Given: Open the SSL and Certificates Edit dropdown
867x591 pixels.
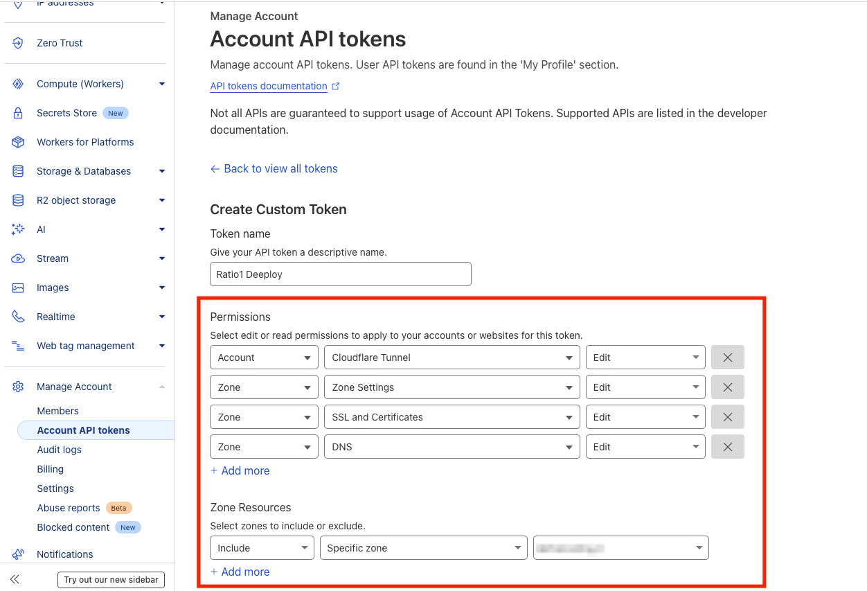Looking at the screenshot, I should point(645,417).
